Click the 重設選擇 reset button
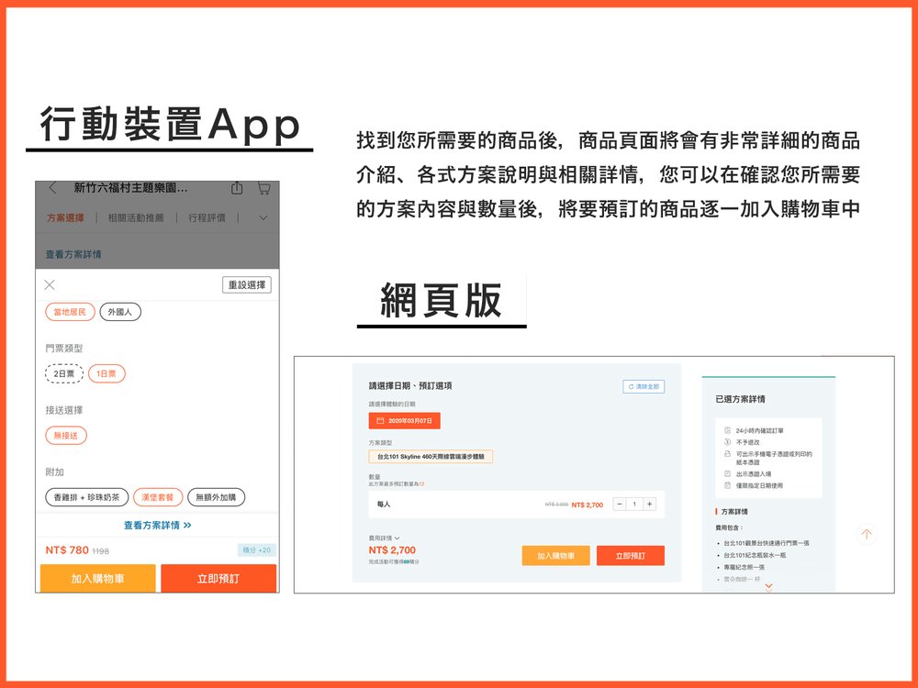918x688 pixels. tap(249, 283)
